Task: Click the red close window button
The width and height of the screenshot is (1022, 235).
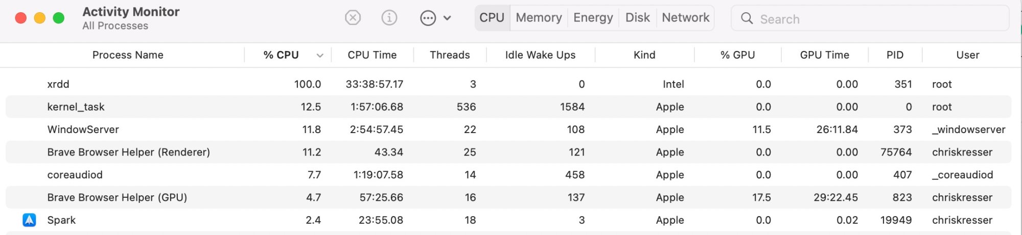Action: pyautogui.click(x=21, y=18)
